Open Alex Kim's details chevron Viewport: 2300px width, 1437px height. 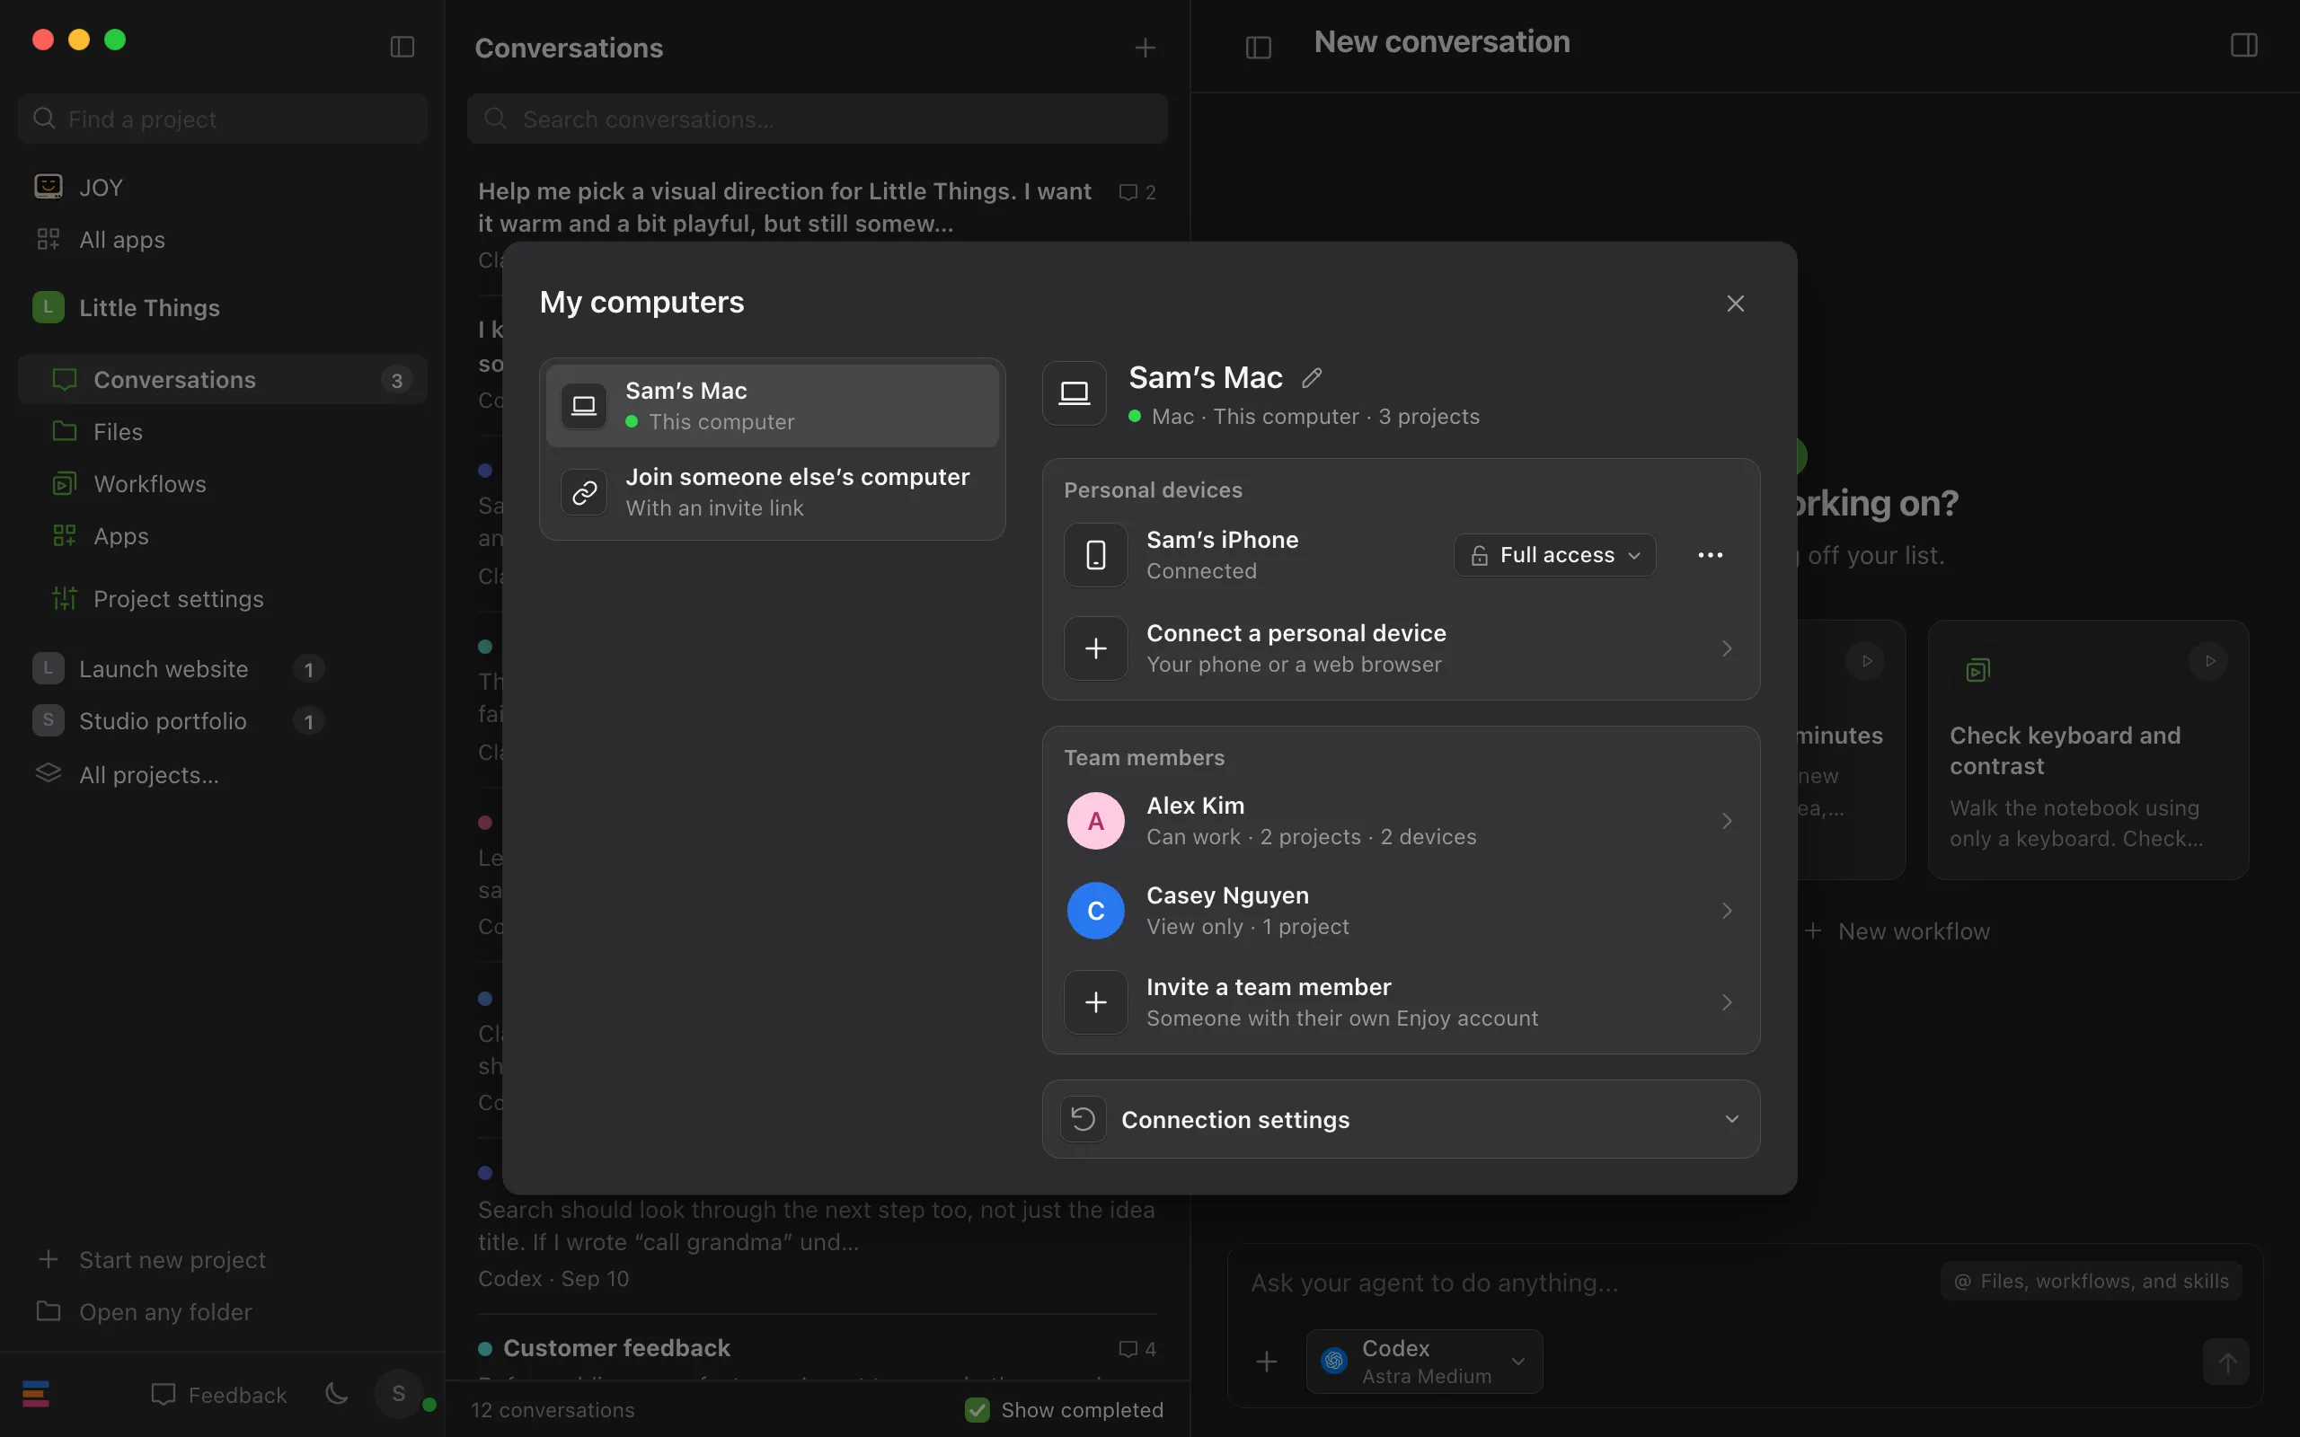point(1727,821)
